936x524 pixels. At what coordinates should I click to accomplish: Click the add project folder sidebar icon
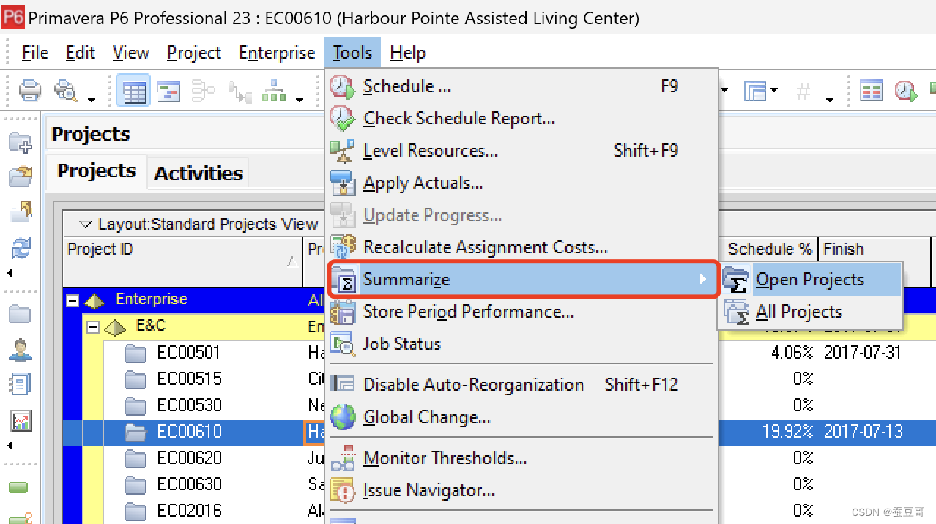click(21, 143)
